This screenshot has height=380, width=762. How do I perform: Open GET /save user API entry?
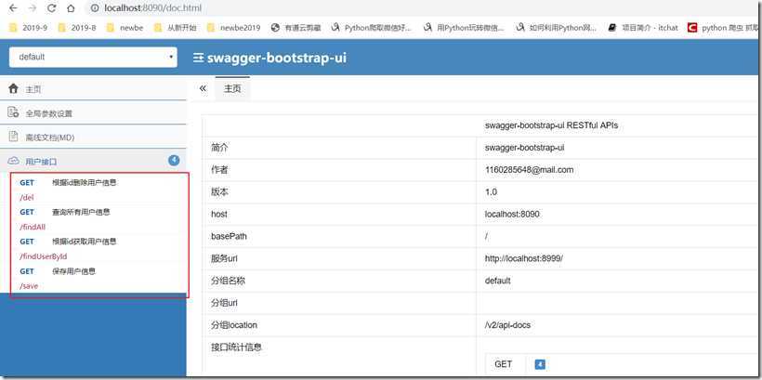pos(99,278)
